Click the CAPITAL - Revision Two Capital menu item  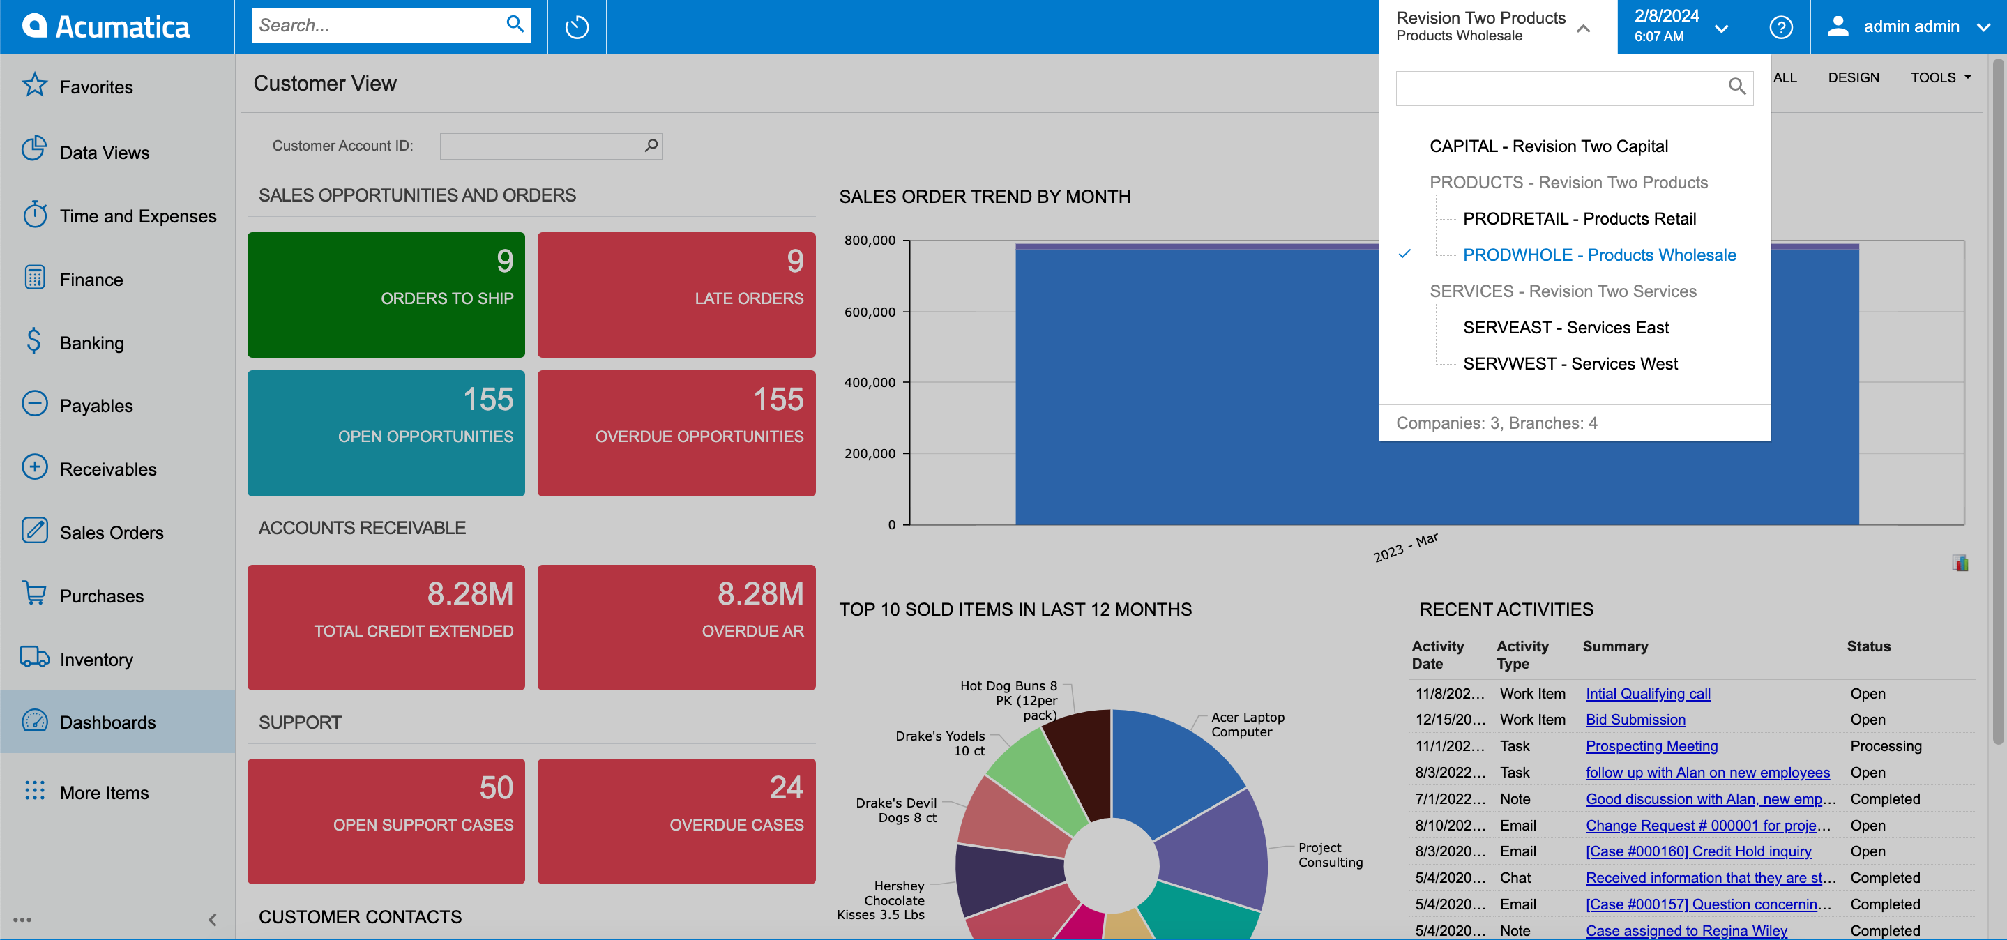tap(1549, 145)
